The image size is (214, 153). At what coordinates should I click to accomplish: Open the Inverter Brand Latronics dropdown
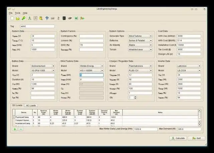click(189, 66)
